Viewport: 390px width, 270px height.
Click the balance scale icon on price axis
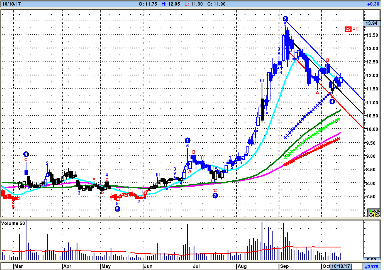tap(374, 213)
